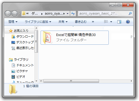This screenshot has width=139, height=101.
Task: Open the ミュージック library
Action: tap(25, 82)
